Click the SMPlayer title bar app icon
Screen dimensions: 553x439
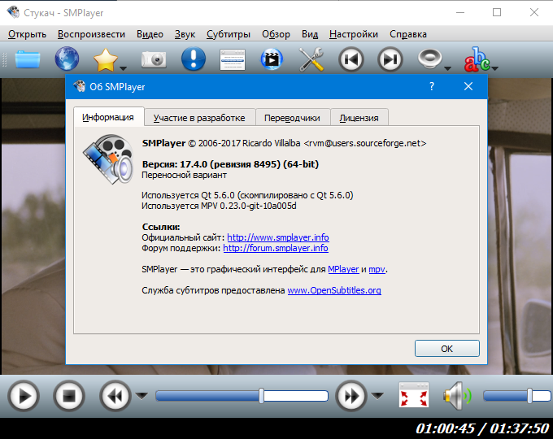click(x=13, y=12)
